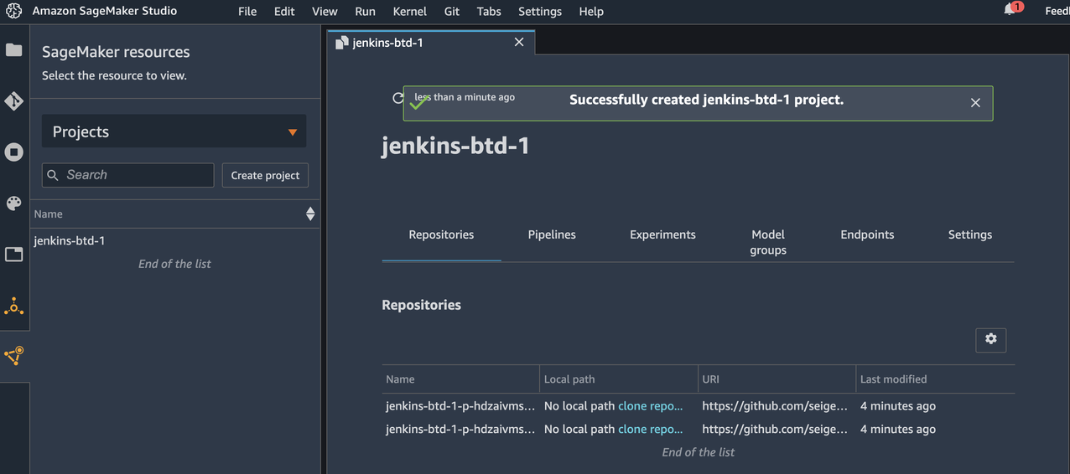
Task: Click the search magnifier icon
Action: click(53, 175)
